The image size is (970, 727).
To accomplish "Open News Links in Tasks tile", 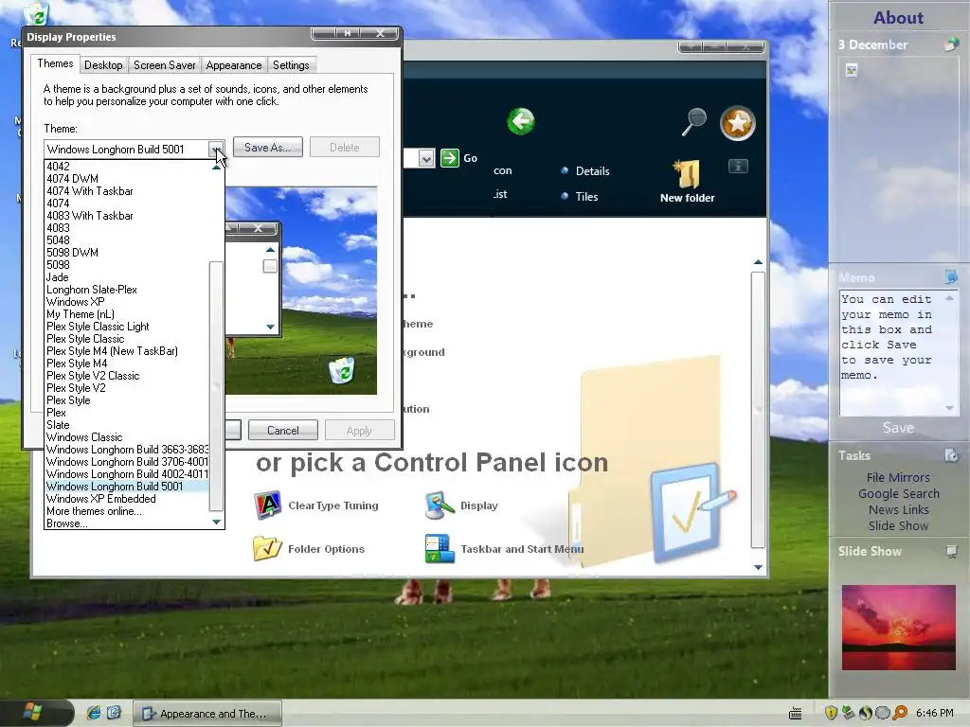I will pos(898,509).
